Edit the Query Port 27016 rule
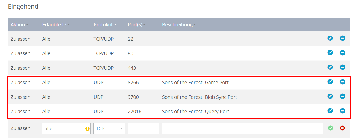This screenshot has height=139, width=358. point(330,111)
